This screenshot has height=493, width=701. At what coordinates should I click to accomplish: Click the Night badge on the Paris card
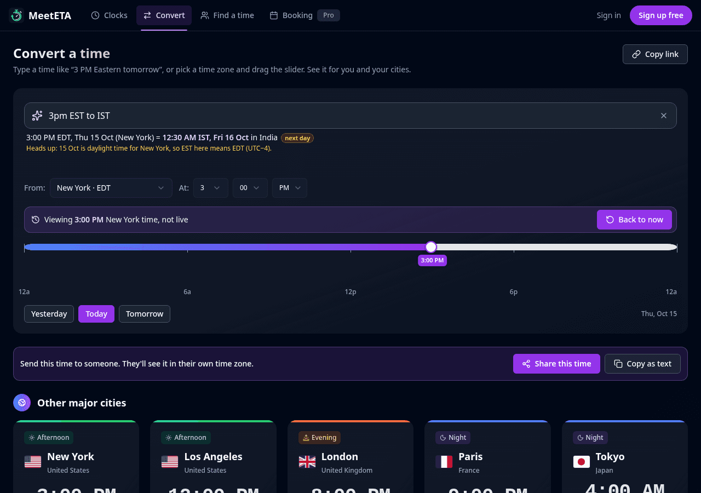point(453,438)
